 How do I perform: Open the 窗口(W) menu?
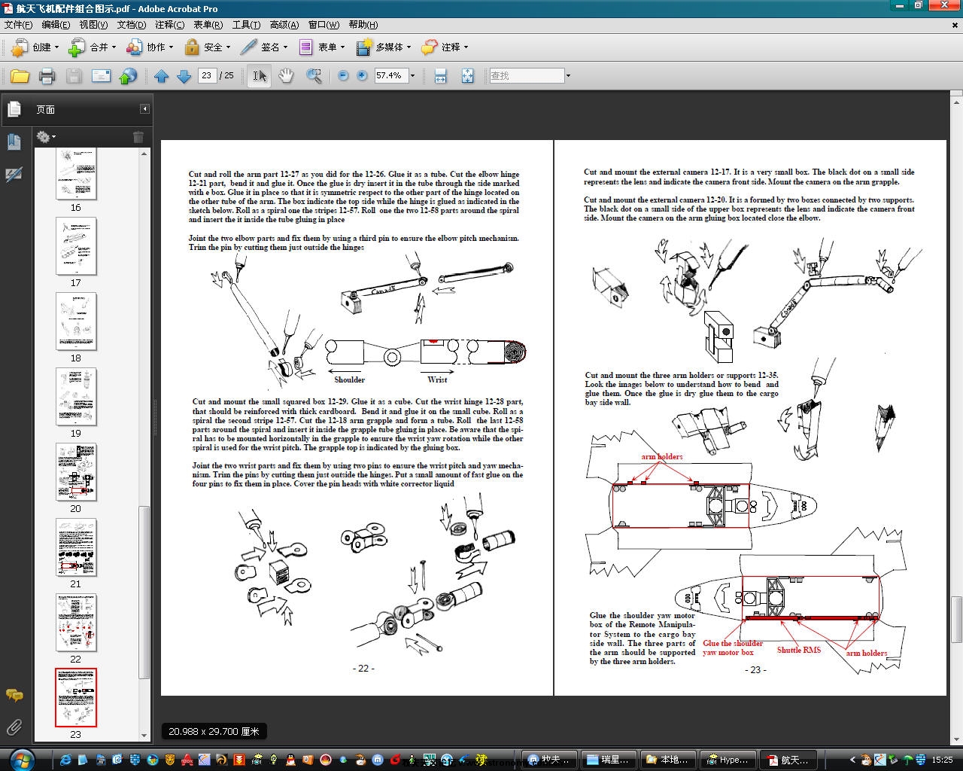(x=324, y=25)
